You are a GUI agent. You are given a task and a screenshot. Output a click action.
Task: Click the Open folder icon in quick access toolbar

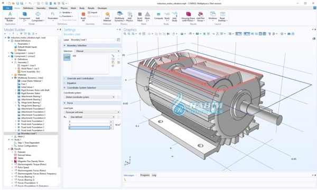pyautogui.click(x=13, y=3)
